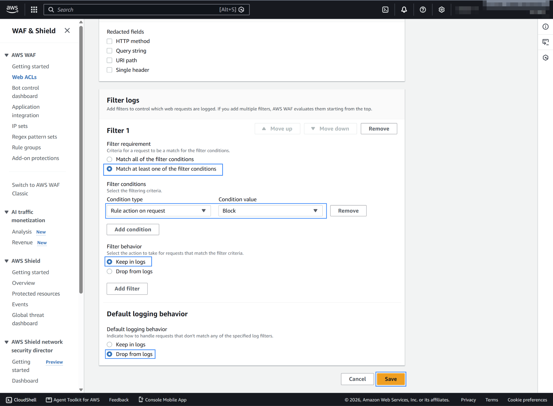The height and width of the screenshot is (406, 553).
Task: Open the Amazon Q hexagon icon in right rail
Action: click(545, 57)
